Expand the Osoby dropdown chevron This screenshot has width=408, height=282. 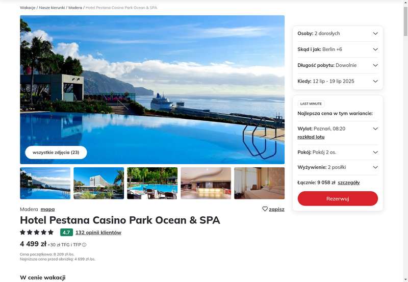375,34
